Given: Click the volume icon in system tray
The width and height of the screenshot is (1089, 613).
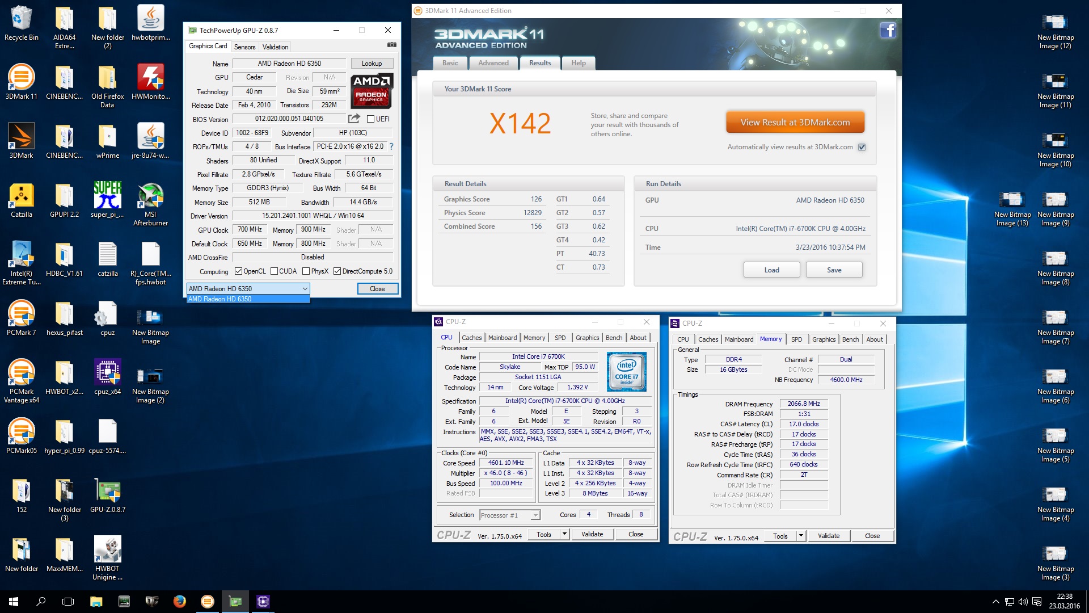Looking at the screenshot, I should click(x=1023, y=602).
